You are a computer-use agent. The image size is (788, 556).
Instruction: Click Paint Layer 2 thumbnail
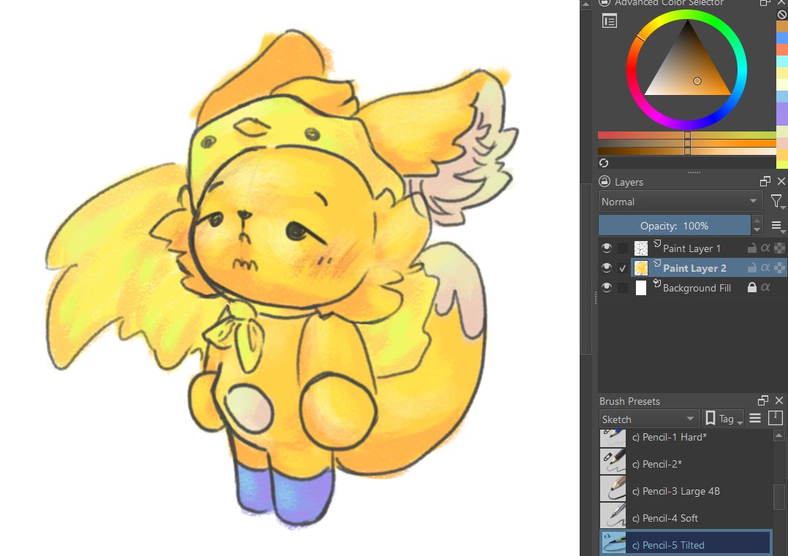click(x=641, y=268)
